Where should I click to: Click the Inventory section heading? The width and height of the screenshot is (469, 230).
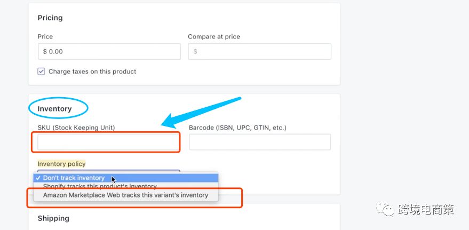[54, 109]
